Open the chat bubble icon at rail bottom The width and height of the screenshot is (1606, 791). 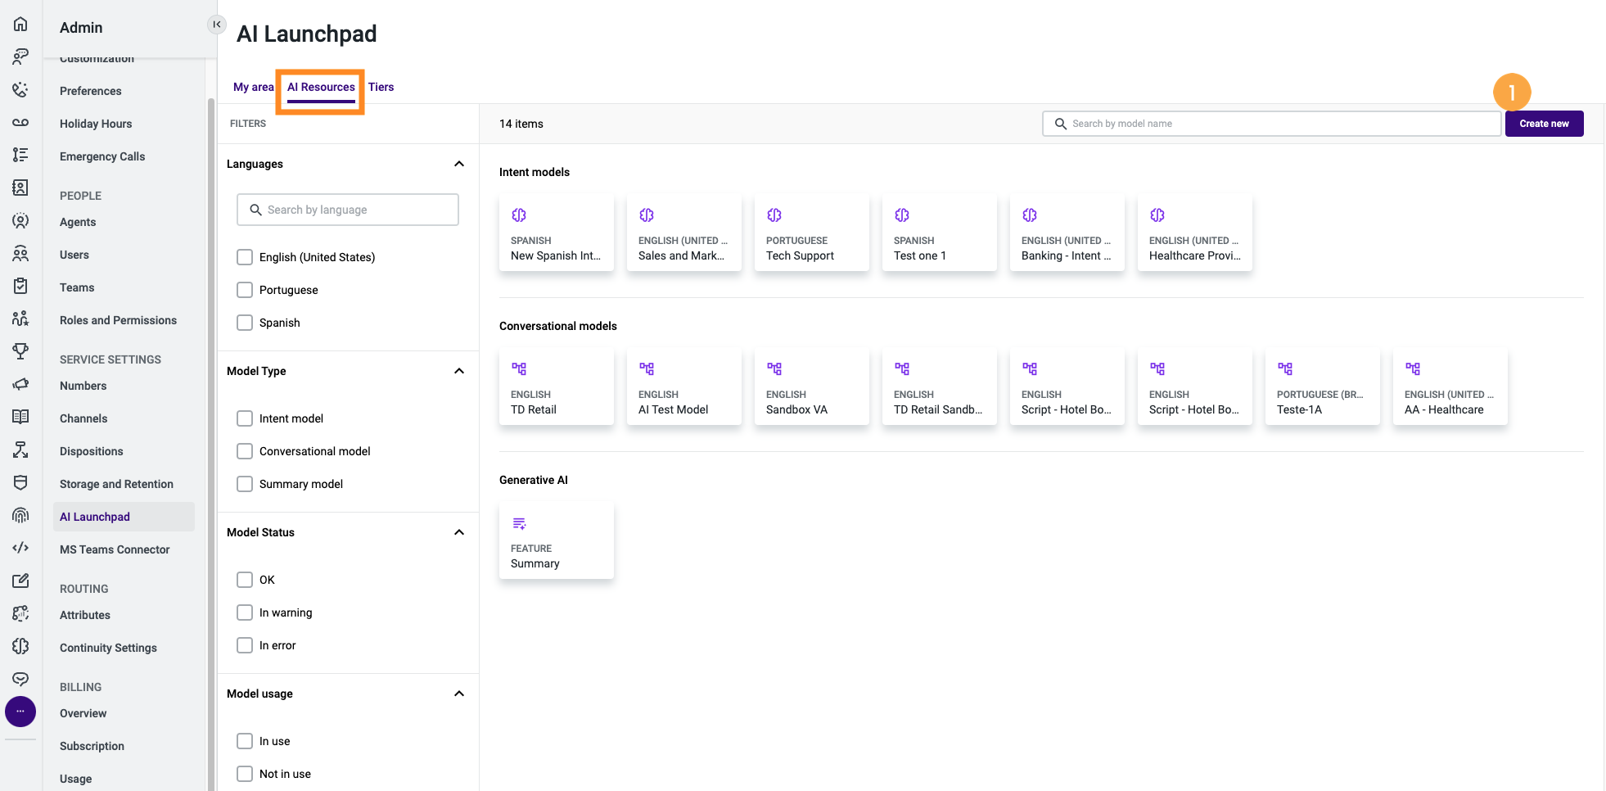(20, 678)
